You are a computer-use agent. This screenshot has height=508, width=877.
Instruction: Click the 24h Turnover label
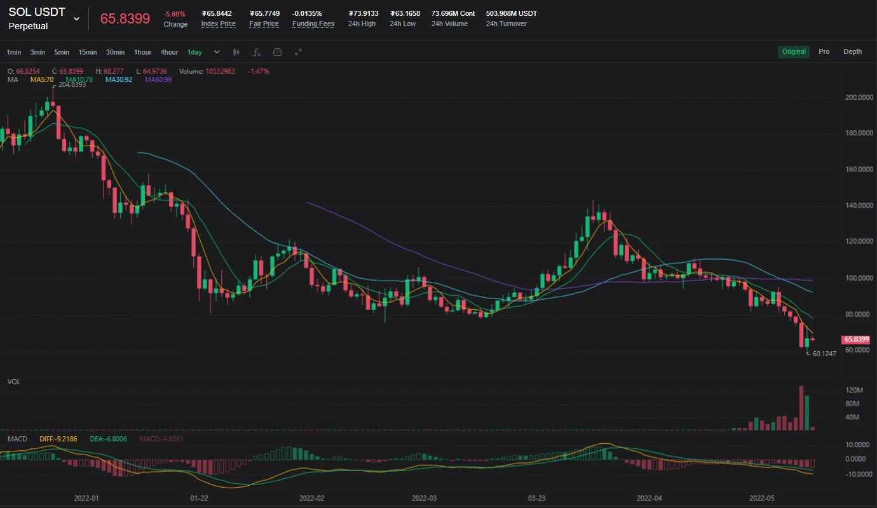click(x=506, y=24)
